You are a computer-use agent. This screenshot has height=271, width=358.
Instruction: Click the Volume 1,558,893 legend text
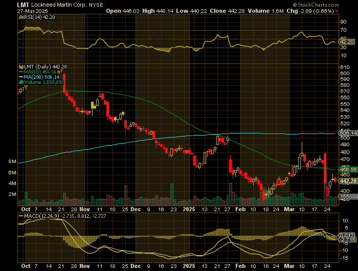pyautogui.click(x=44, y=82)
